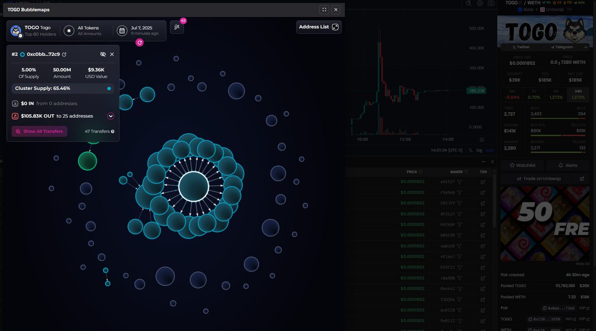The height and width of the screenshot is (331, 596).
Task: Open the transaction link for maker 4f1A47
Action: [x=483, y=256]
